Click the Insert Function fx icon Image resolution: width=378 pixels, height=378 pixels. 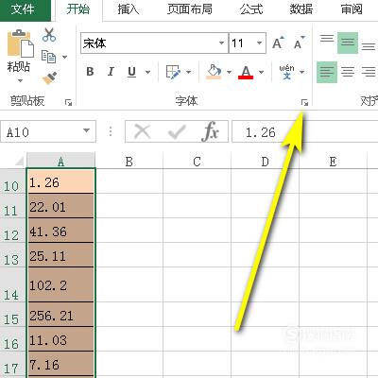tap(210, 131)
